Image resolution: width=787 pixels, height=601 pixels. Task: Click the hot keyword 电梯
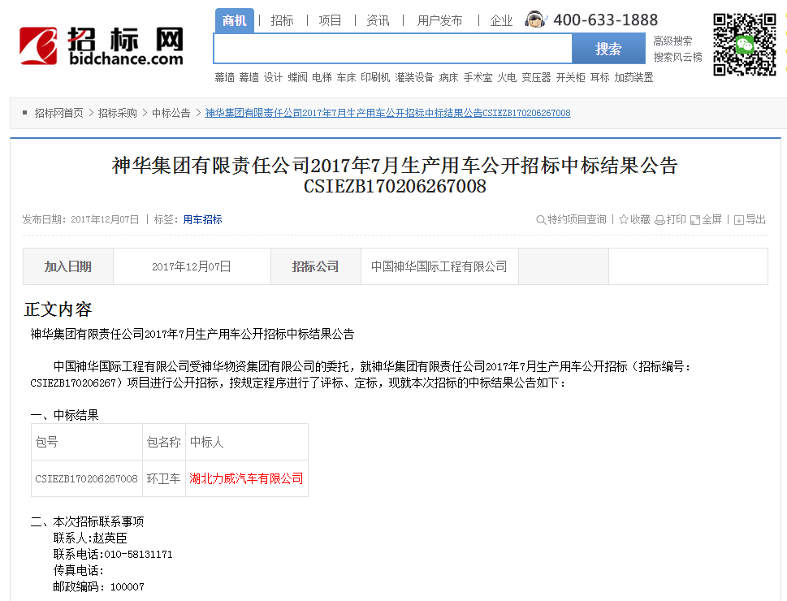coord(322,77)
